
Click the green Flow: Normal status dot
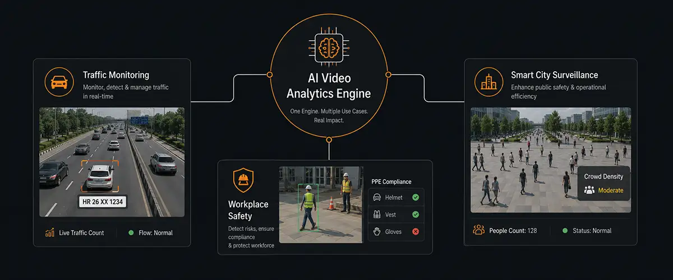pos(131,232)
